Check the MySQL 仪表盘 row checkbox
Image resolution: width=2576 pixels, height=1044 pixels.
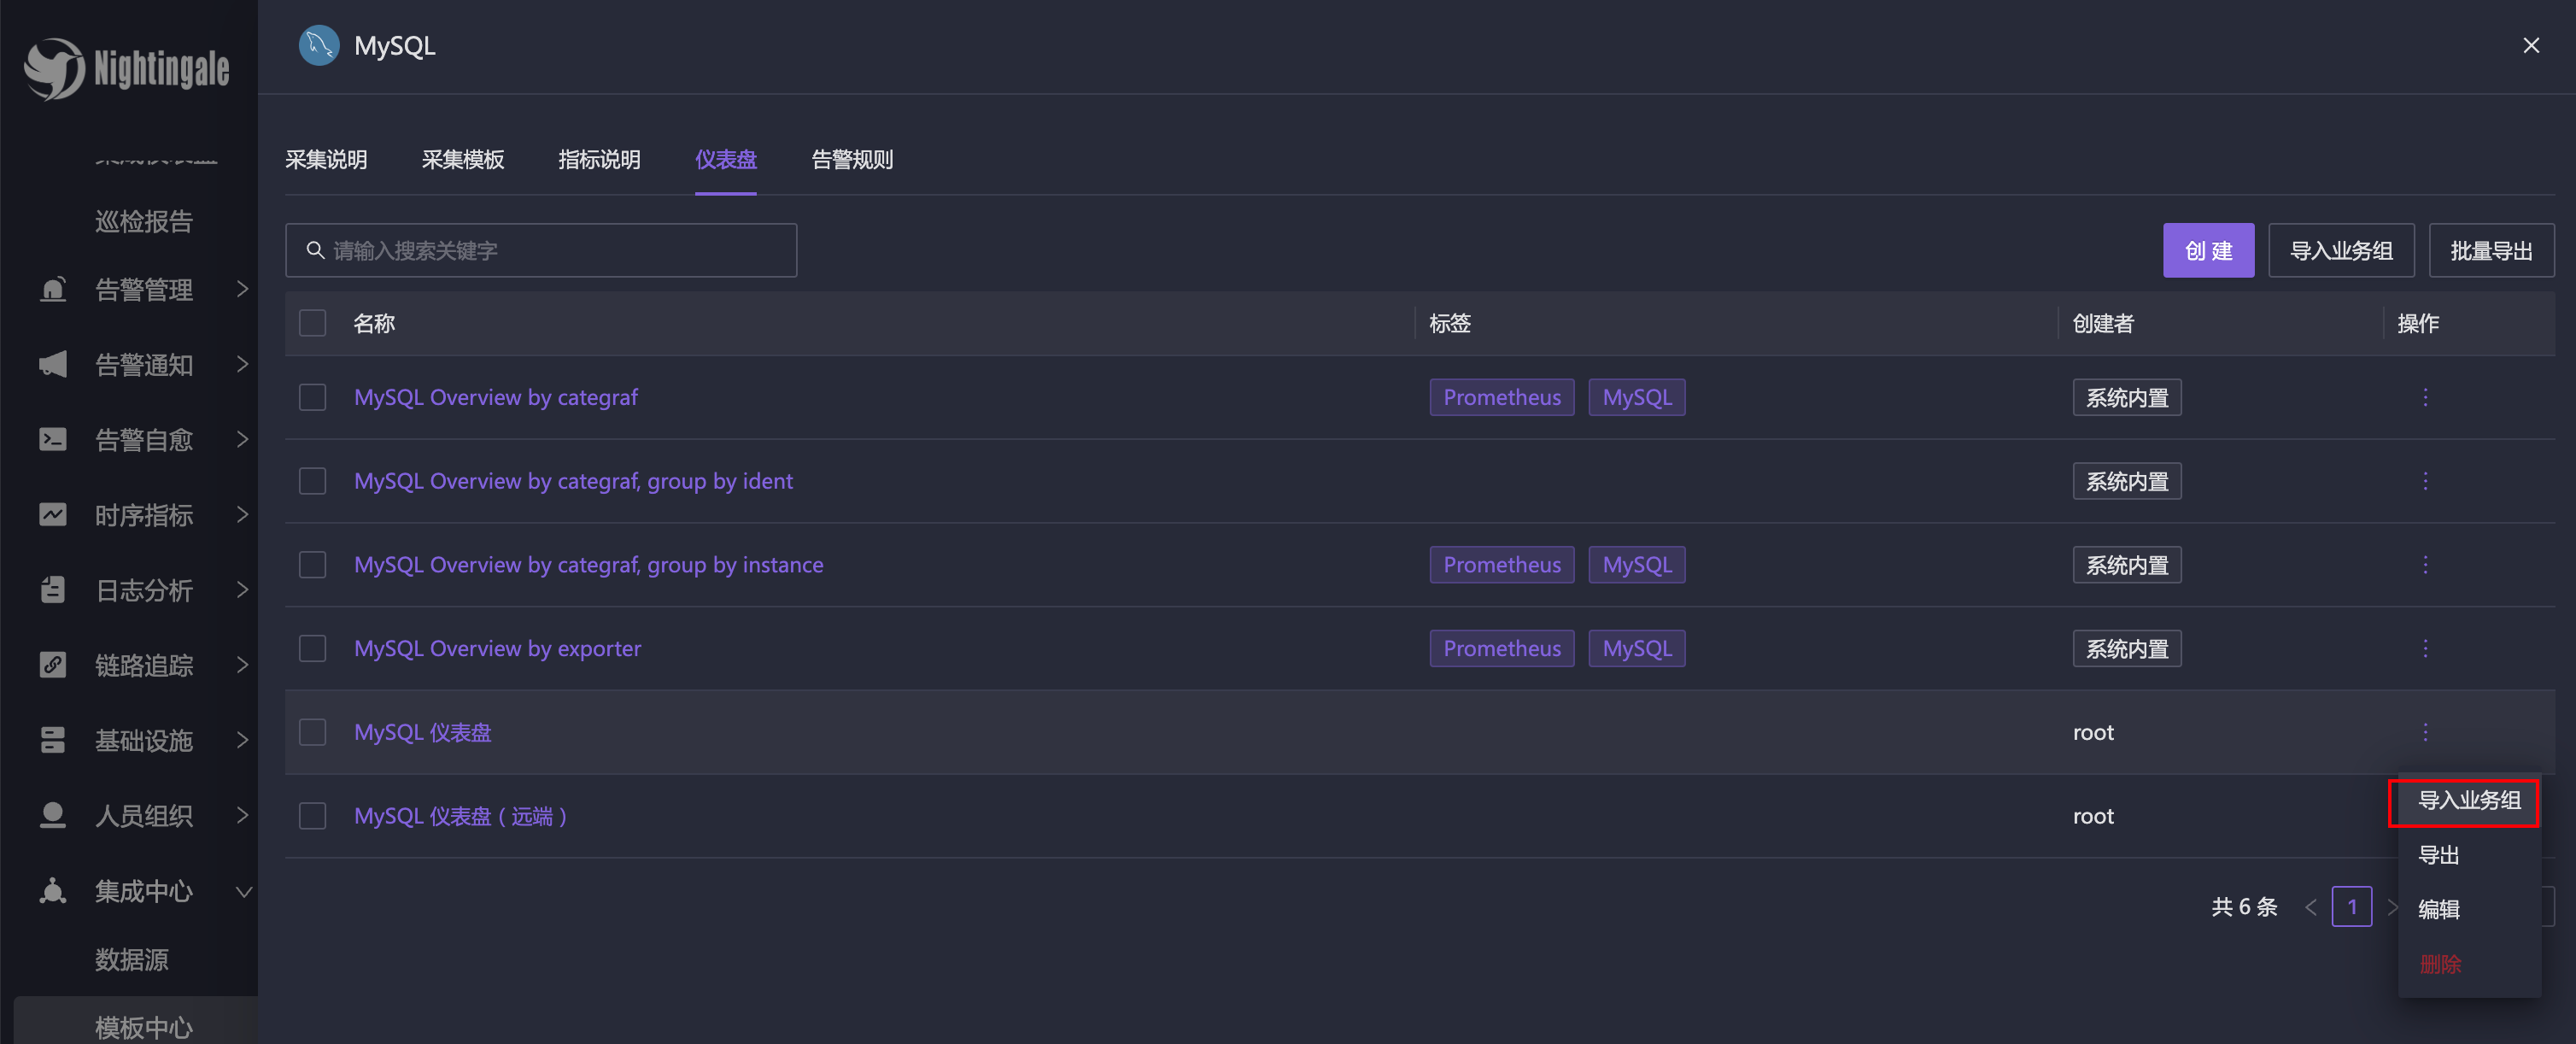(312, 732)
